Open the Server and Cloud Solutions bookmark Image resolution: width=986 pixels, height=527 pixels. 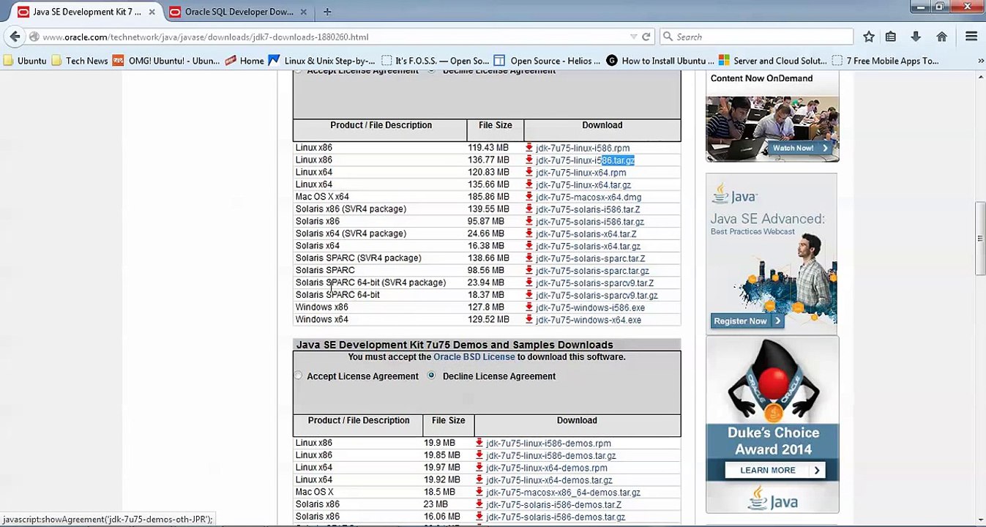coord(773,61)
